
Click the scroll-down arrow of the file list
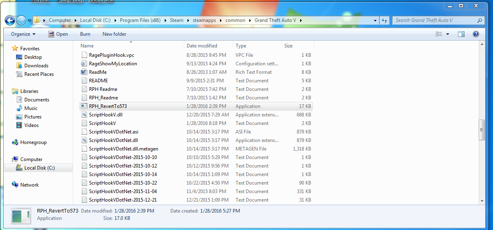coord(482,200)
